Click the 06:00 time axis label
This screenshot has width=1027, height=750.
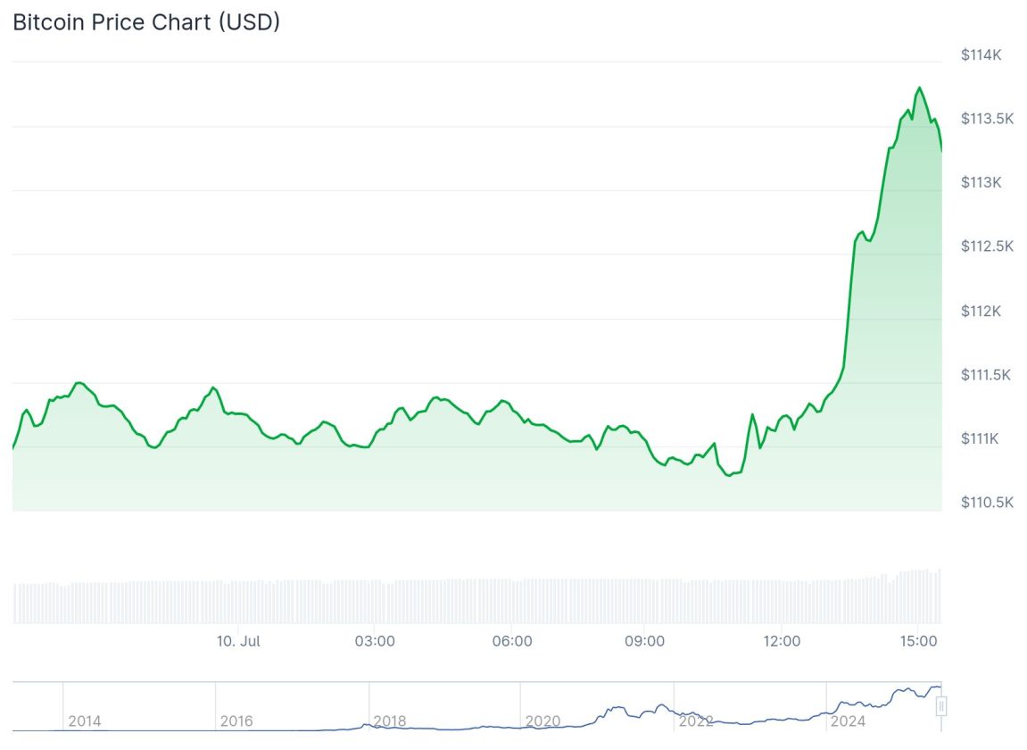pyautogui.click(x=512, y=641)
